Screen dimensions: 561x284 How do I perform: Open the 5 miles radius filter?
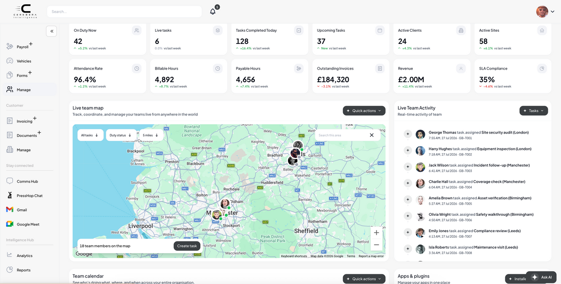tap(151, 135)
